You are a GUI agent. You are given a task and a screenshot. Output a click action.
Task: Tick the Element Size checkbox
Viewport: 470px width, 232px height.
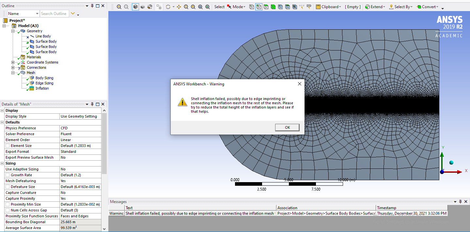point(8,146)
